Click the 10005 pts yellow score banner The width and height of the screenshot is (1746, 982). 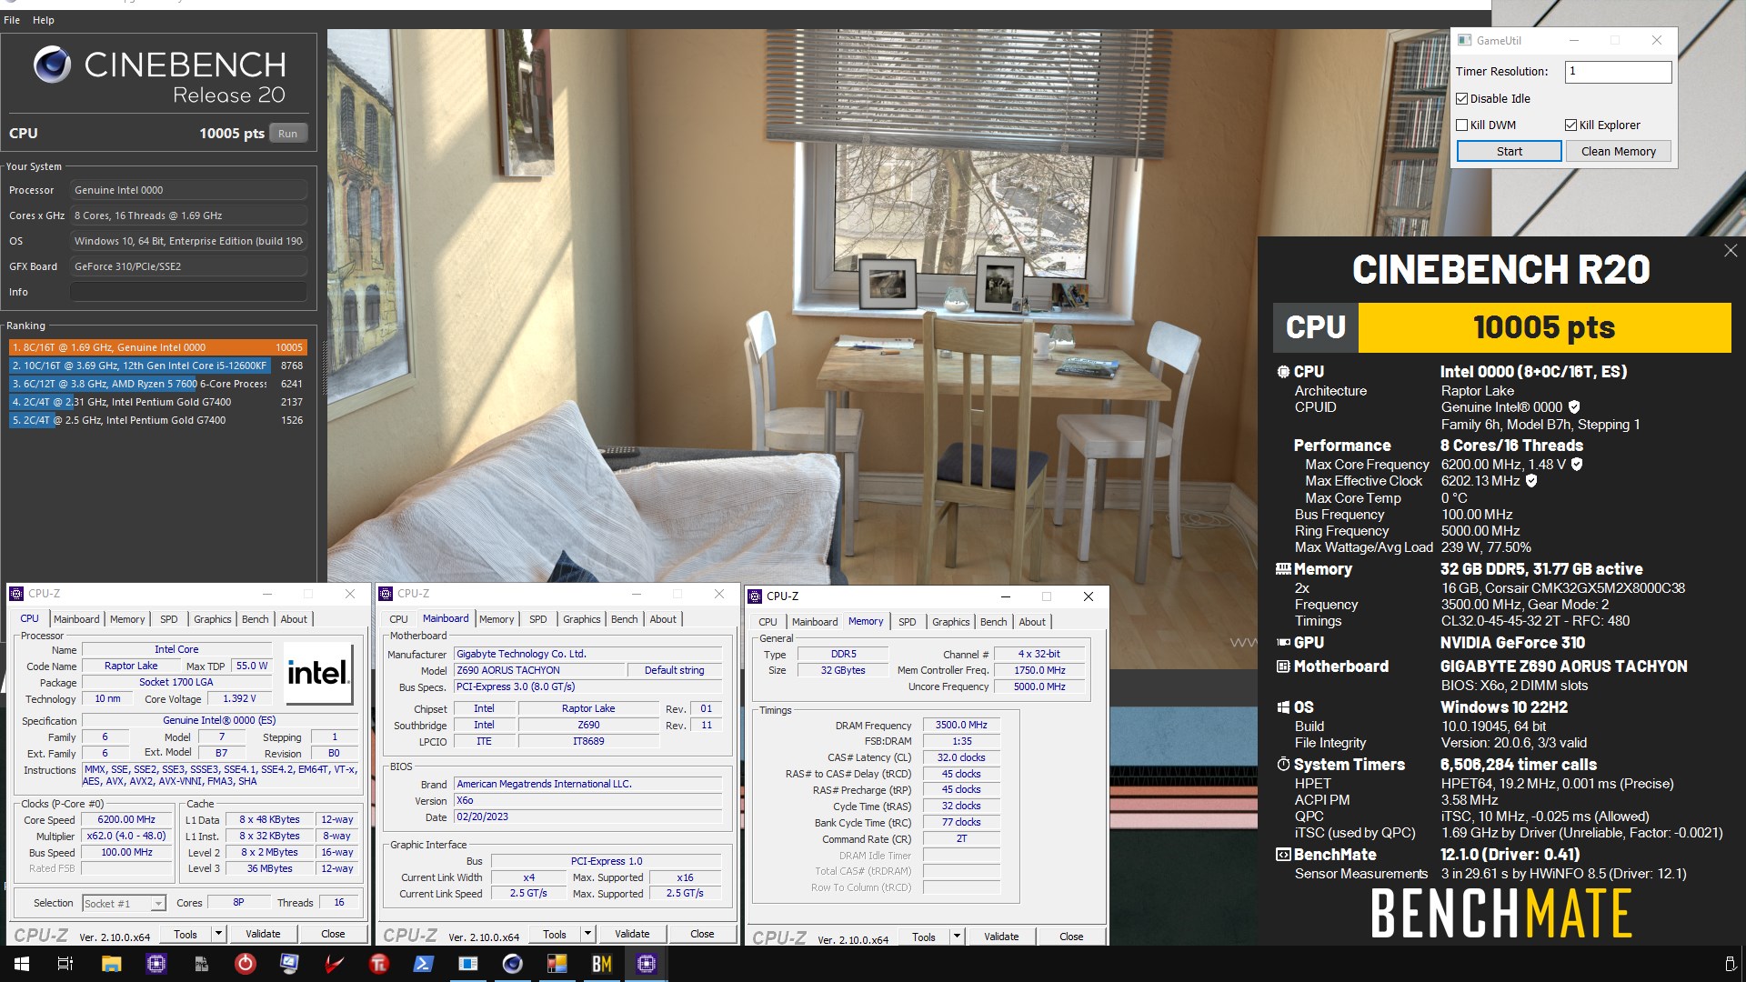tap(1544, 327)
